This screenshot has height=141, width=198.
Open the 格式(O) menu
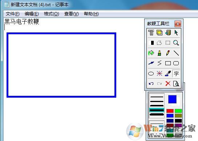point(51,14)
